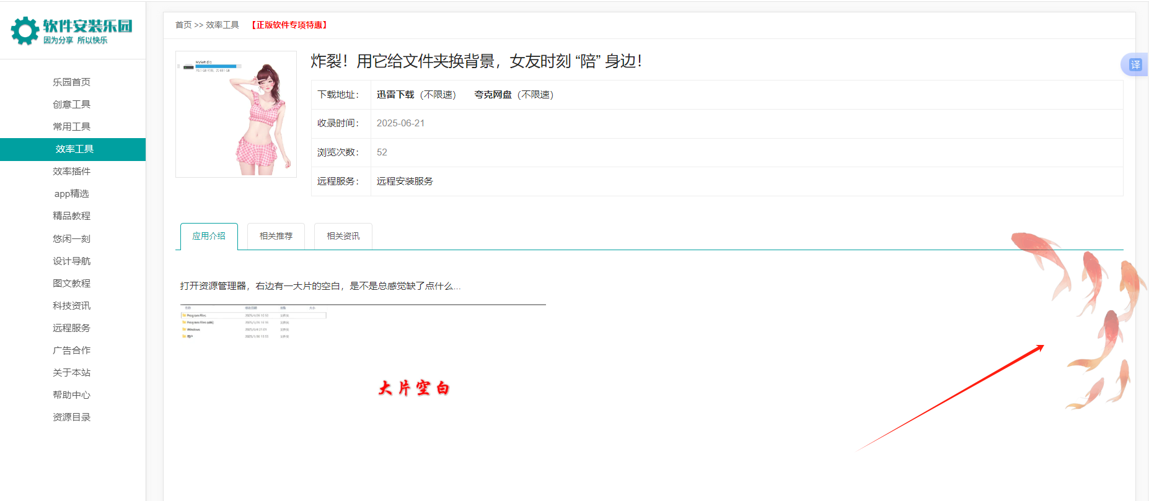
Task: Select the 应用介绍 tab
Action: 209,236
